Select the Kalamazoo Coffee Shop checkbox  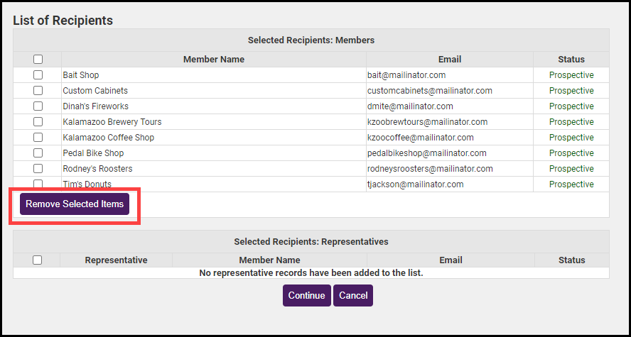pos(38,138)
